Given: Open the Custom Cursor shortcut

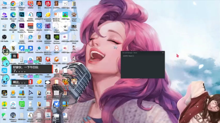Looking at the screenshot, I should tap(31, 93).
